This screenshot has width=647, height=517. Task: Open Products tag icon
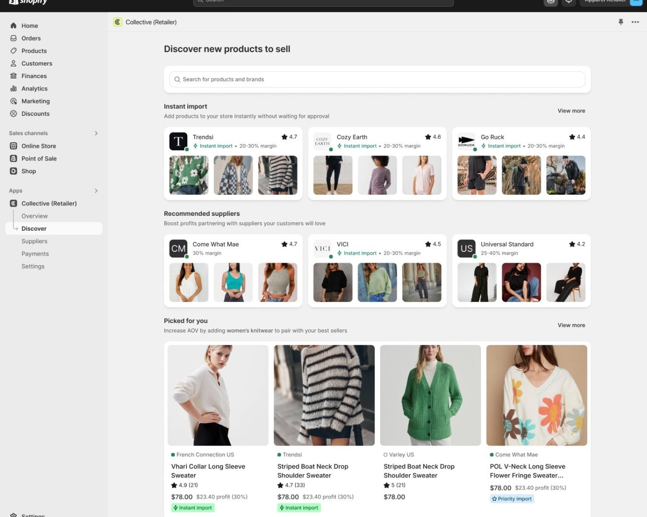point(13,51)
